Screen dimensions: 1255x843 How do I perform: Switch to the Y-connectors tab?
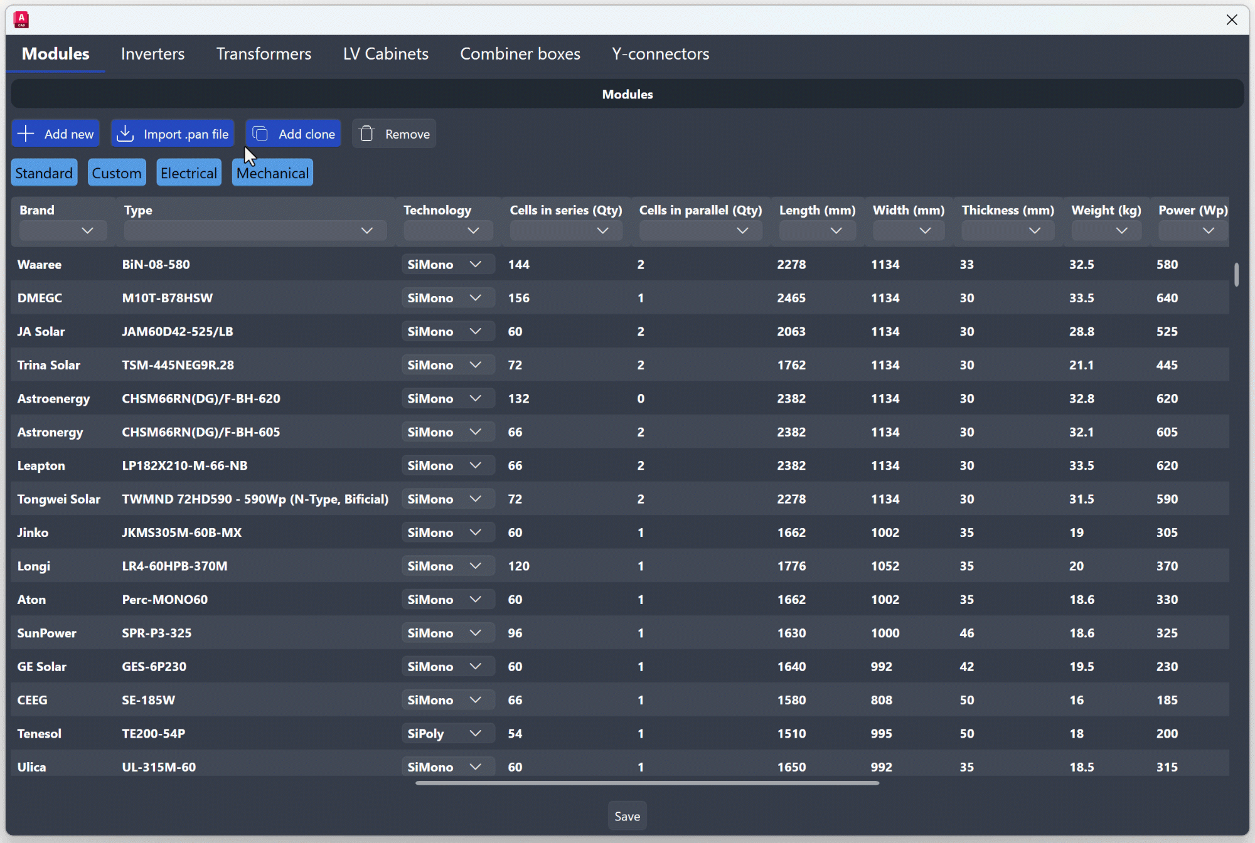tap(661, 54)
